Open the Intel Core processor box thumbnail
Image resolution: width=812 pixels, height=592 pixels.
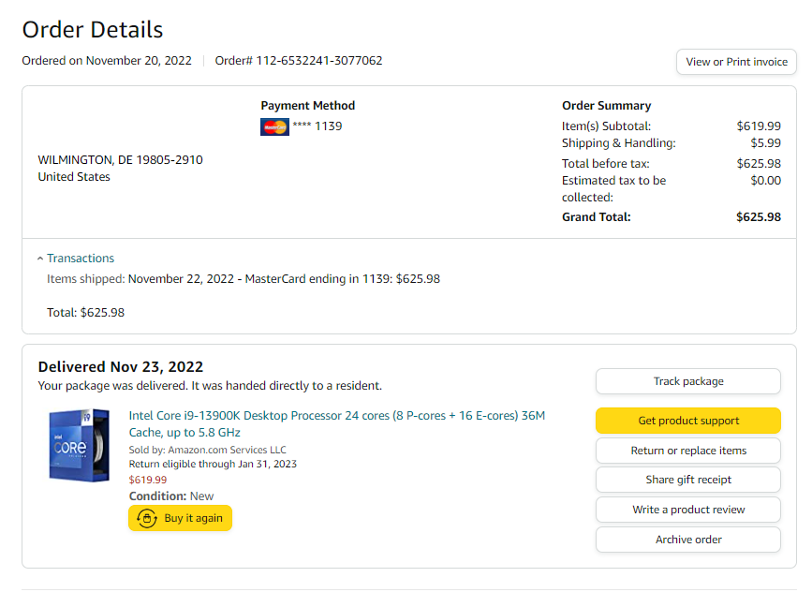pos(80,446)
